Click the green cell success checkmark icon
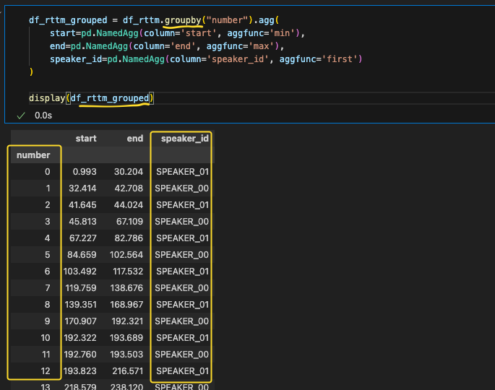 click(21, 116)
